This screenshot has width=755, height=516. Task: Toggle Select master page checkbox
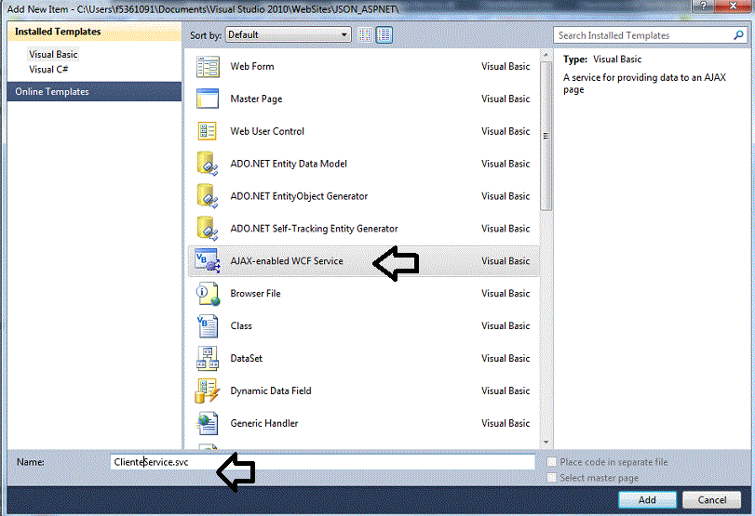point(552,478)
